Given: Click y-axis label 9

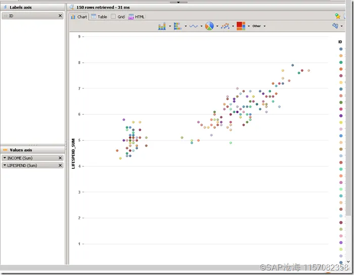Looking at the screenshot, I should 79,36.
